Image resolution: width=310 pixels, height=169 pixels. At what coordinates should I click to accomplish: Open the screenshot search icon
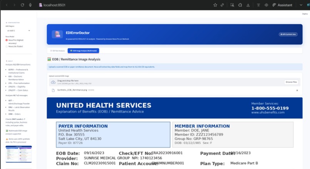click(x=232, y=5)
